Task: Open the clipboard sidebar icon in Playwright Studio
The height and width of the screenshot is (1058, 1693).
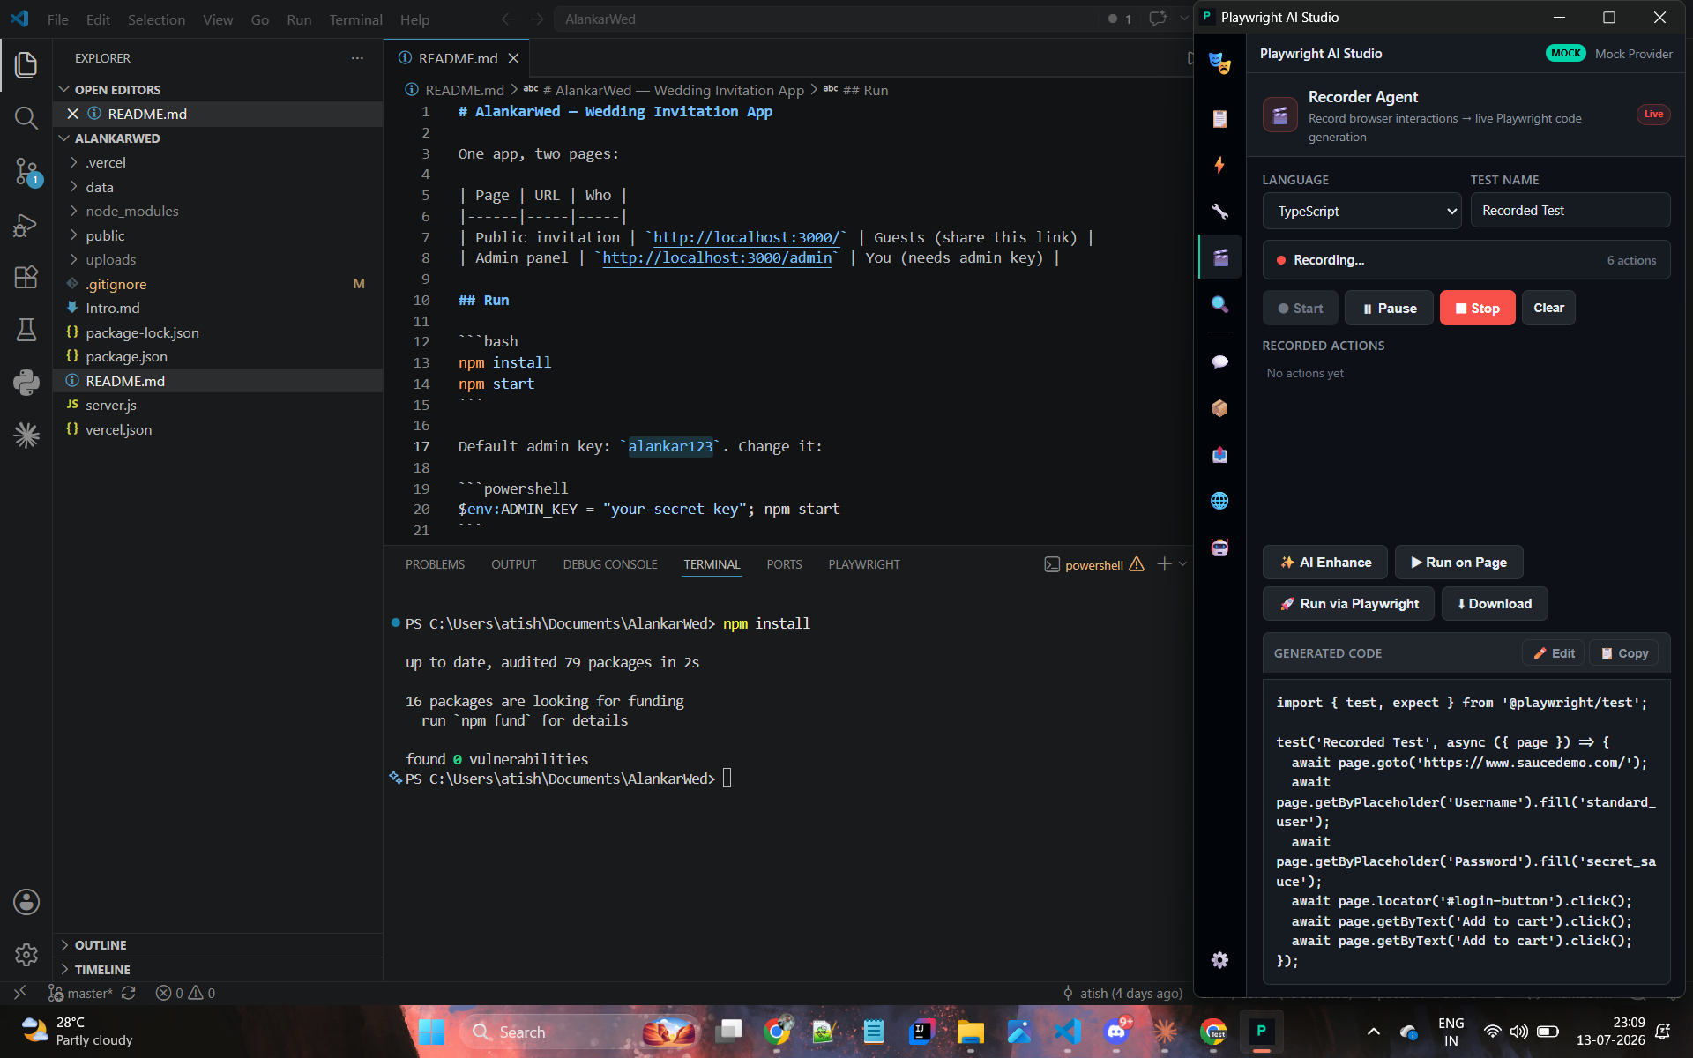Action: click(1220, 119)
